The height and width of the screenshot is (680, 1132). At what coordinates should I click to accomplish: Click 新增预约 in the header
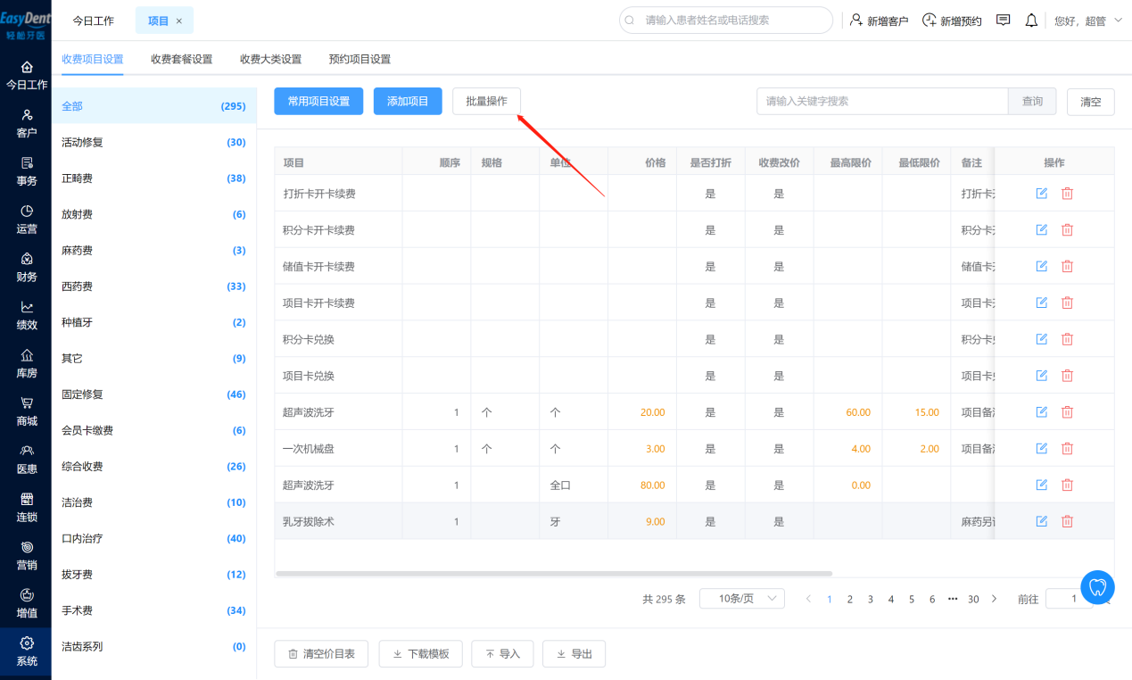click(x=952, y=21)
